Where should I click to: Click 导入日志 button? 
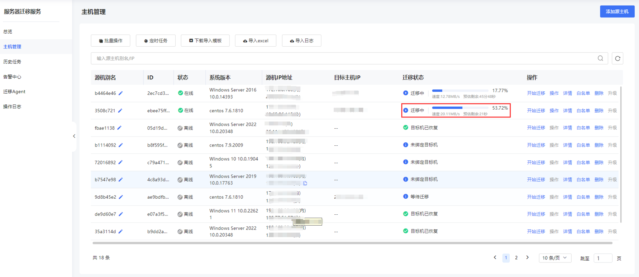(302, 41)
